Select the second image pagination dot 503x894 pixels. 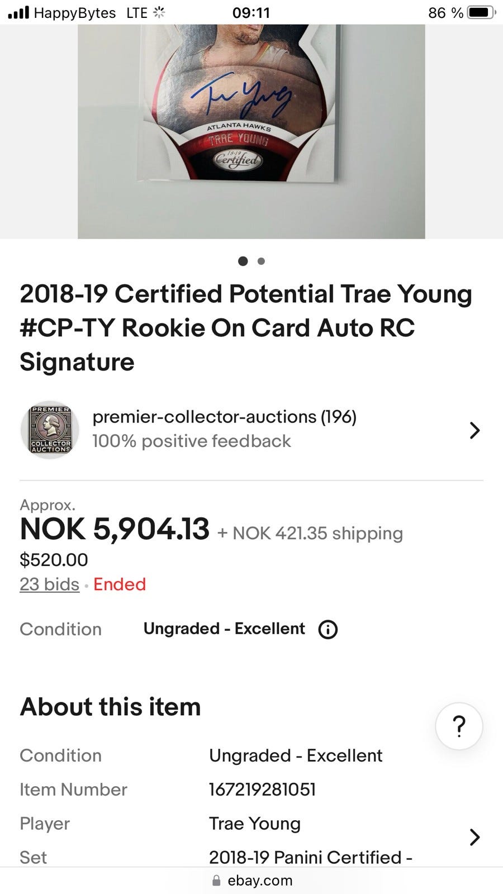261,261
